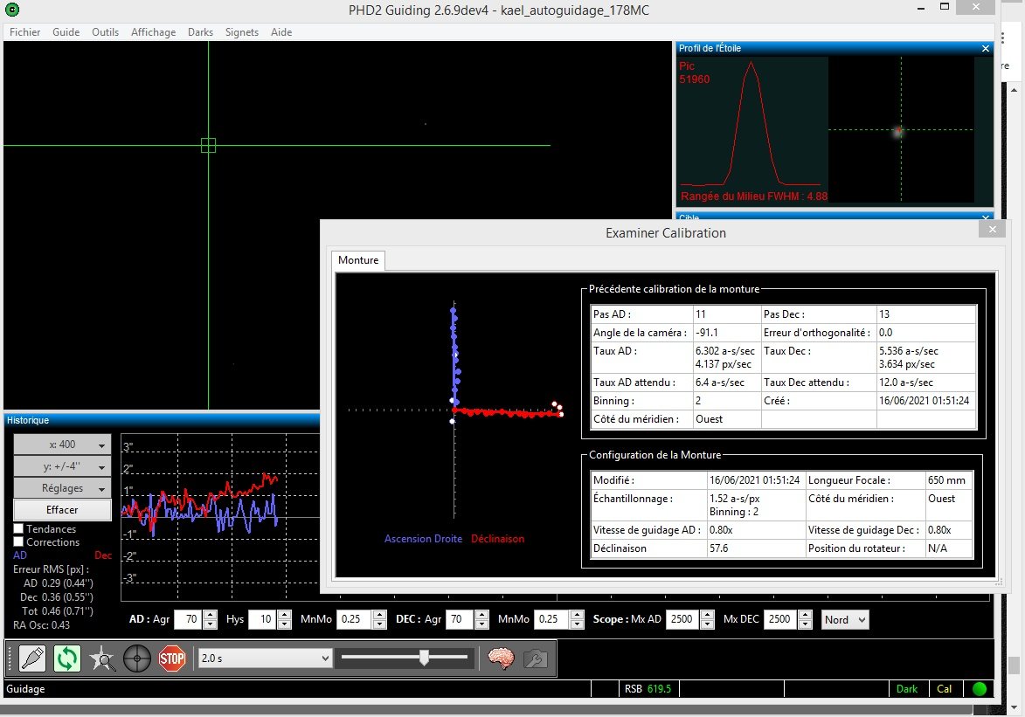Expand the Réglages dropdown button
Viewport: 1025px width, 717px height.
(x=62, y=488)
